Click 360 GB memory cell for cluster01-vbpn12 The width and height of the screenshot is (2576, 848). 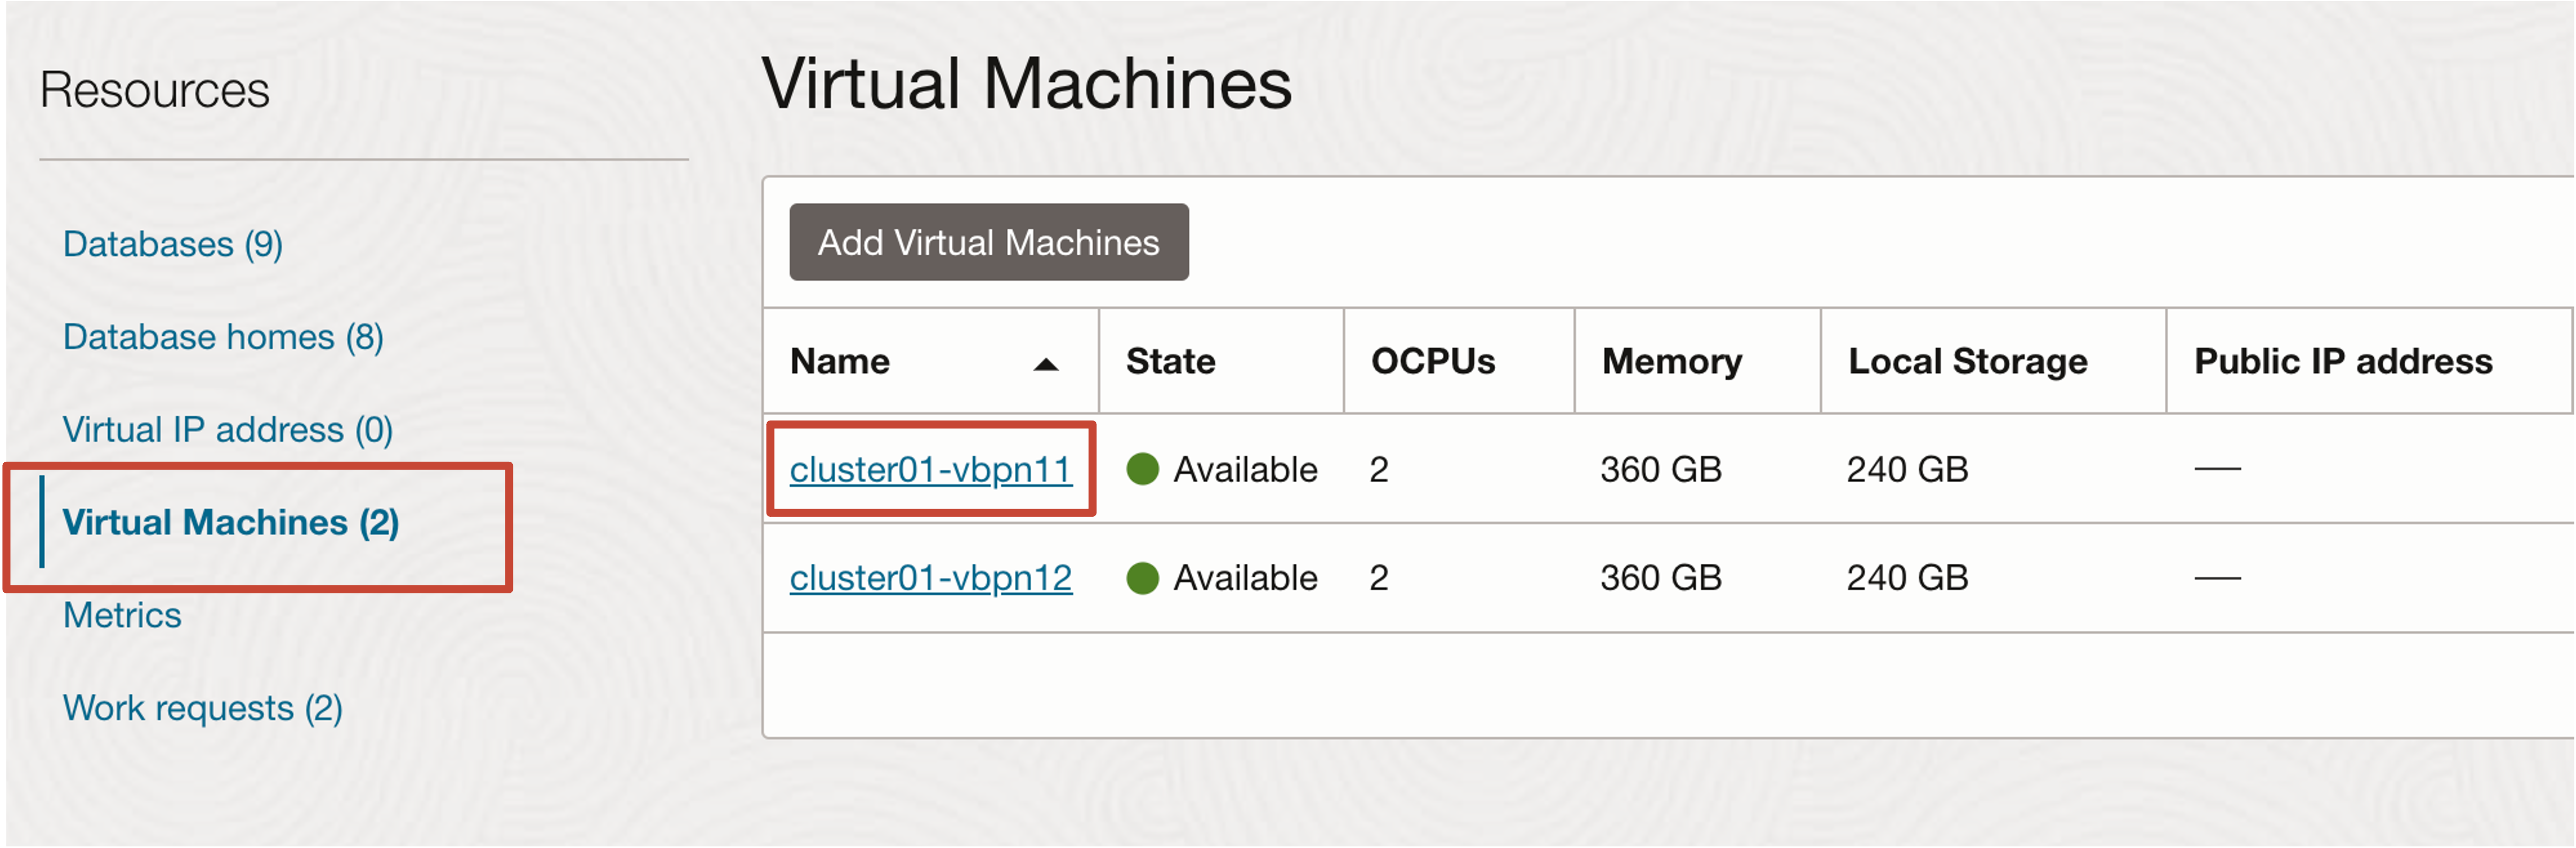point(1660,578)
